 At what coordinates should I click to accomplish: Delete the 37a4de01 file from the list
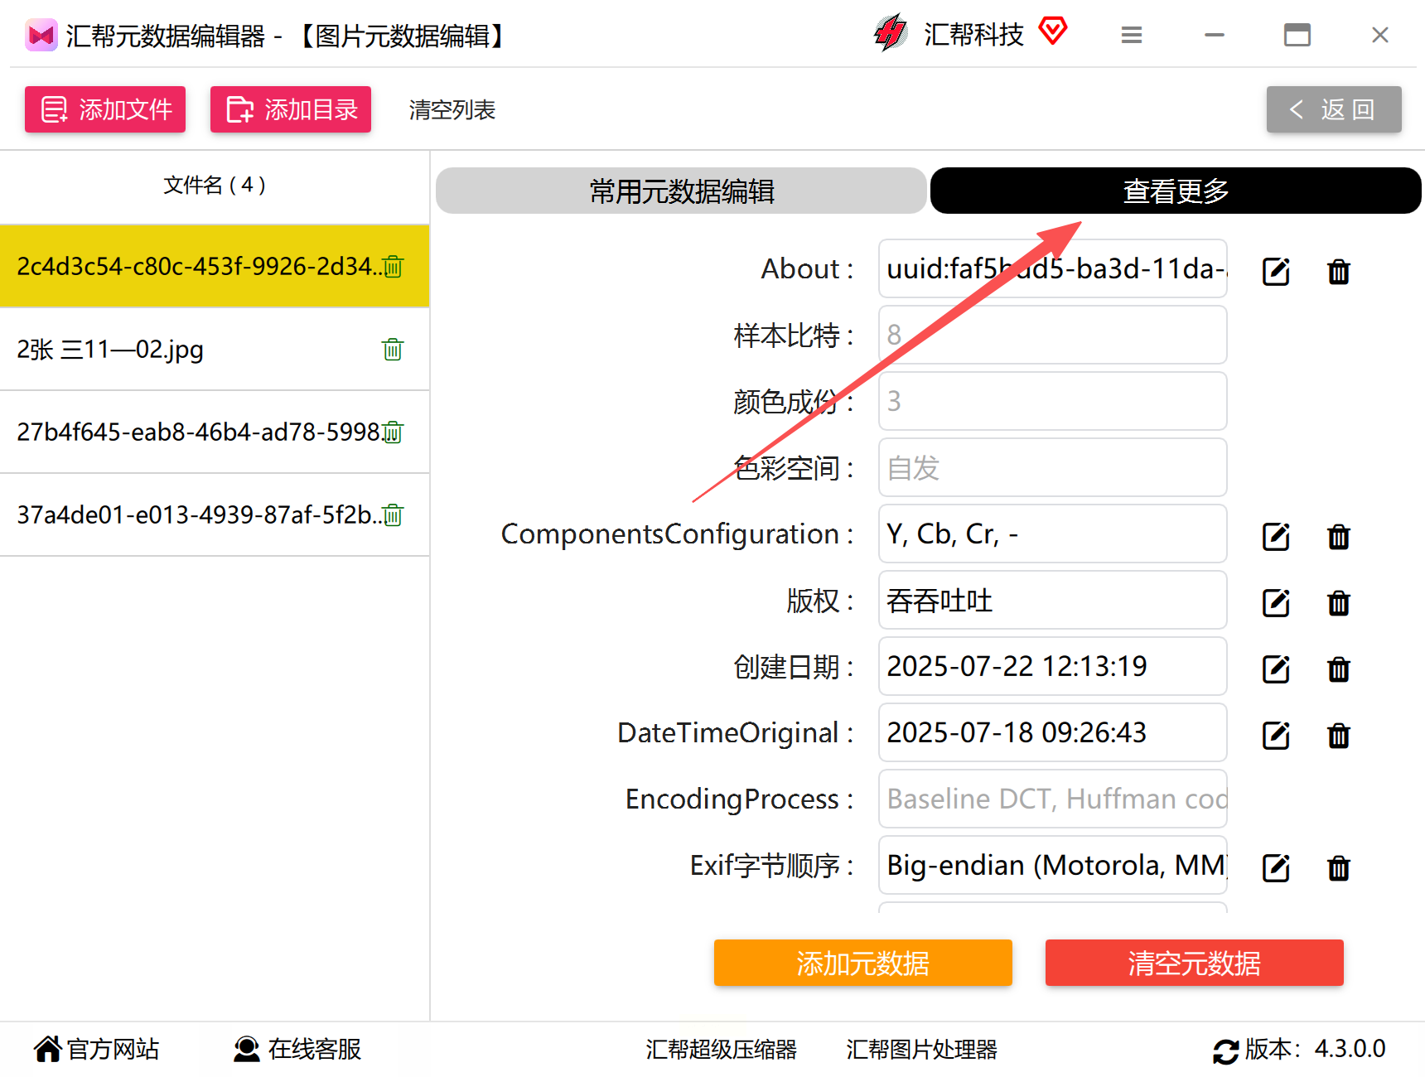point(393,515)
